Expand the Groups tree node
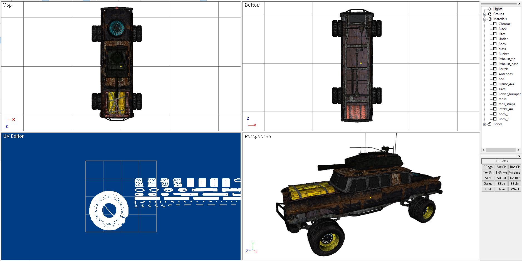 point(485,14)
